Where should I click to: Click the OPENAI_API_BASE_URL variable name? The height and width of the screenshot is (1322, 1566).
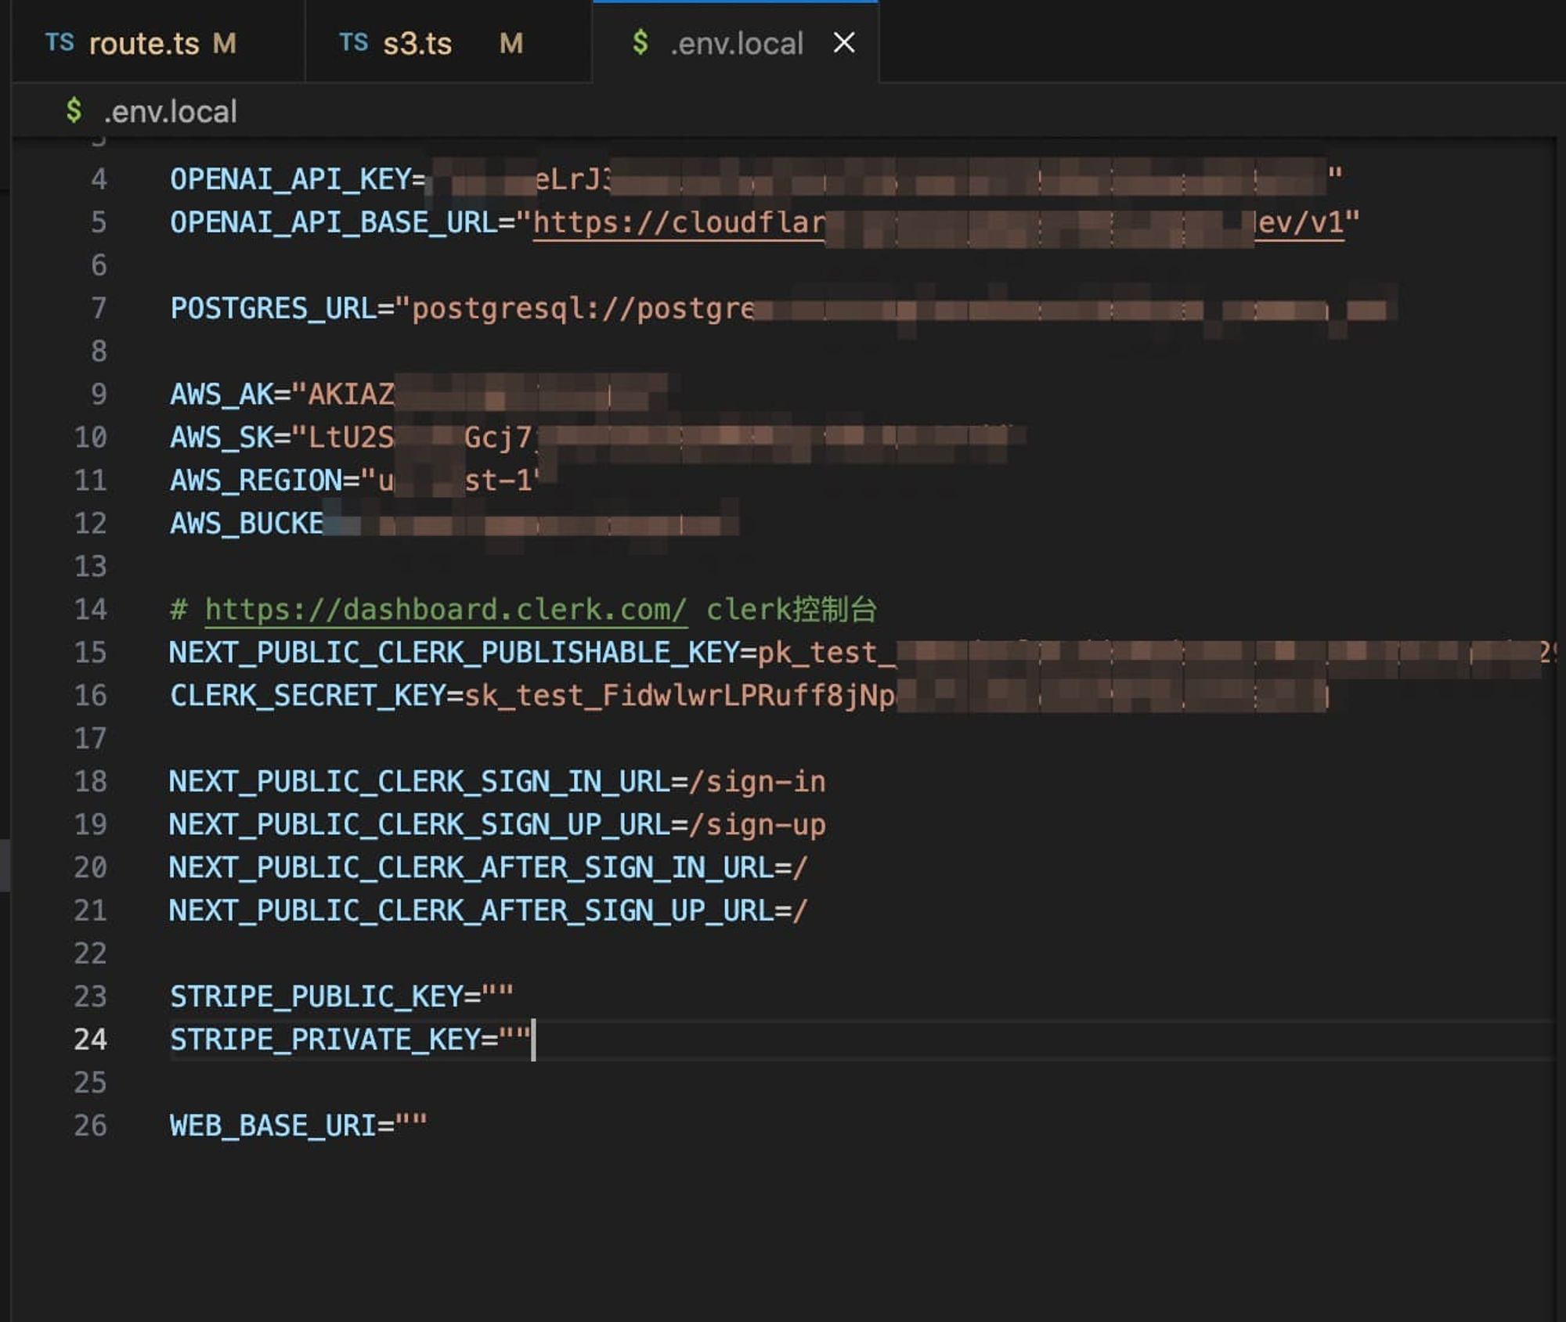coord(334,222)
